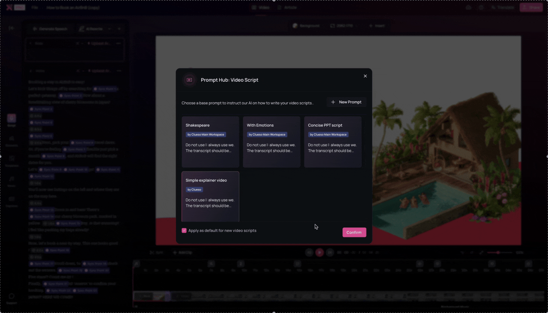Open the File menu in the editor
The width and height of the screenshot is (548, 313).
coord(35,8)
